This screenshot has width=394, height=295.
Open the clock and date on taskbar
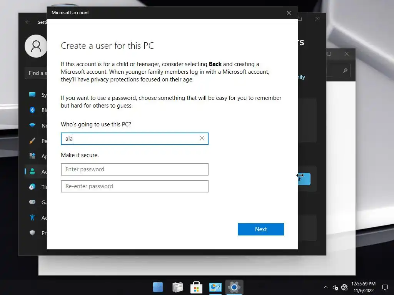tap(363, 287)
